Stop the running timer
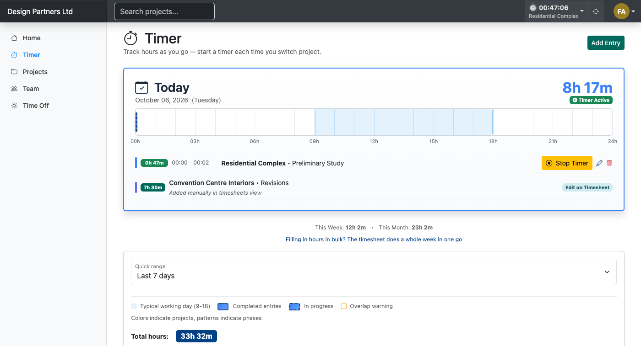The width and height of the screenshot is (641, 346). tap(567, 163)
